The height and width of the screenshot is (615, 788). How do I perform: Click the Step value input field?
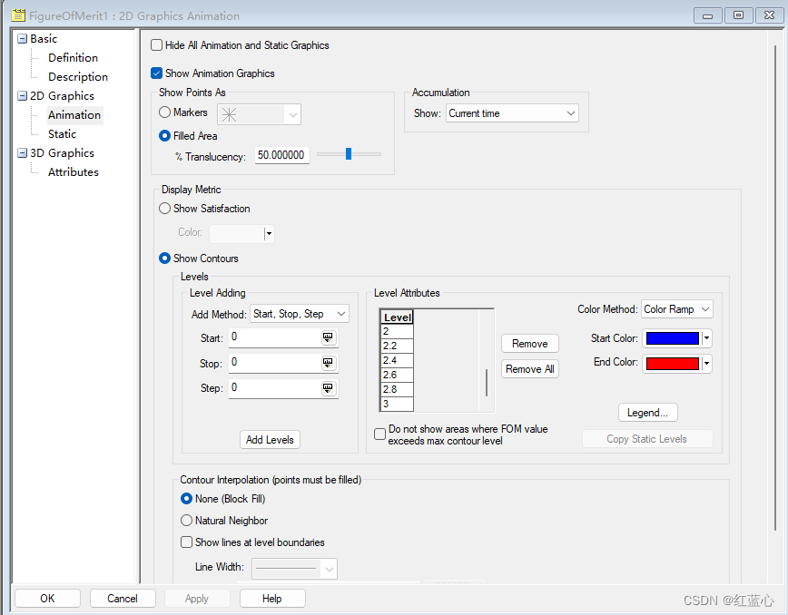[x=275, y=388]
